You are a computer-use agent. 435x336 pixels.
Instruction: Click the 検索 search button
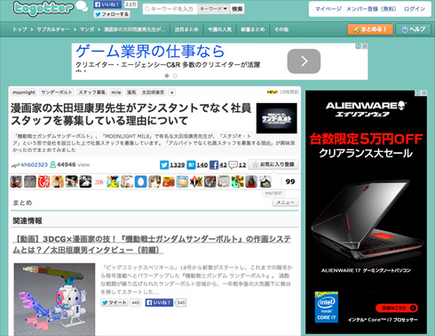click(237, 9)
